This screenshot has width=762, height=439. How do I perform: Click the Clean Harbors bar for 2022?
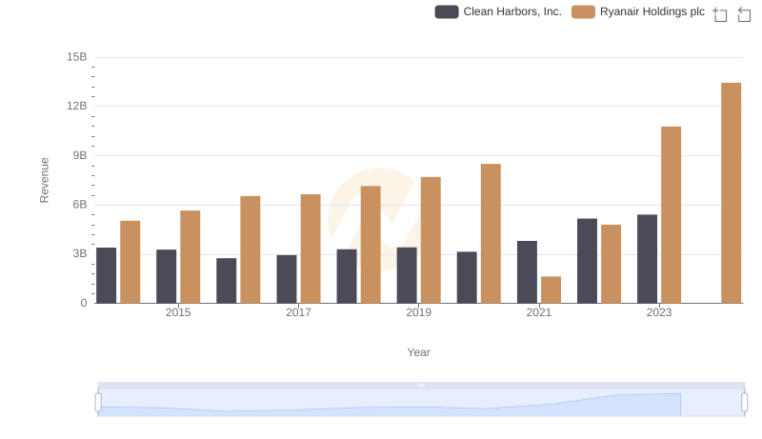pos(587,261)
